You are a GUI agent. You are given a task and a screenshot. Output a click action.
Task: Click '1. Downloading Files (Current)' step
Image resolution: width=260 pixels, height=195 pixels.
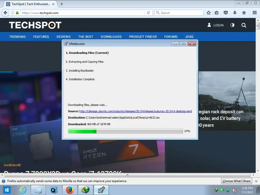click(87, 53)
